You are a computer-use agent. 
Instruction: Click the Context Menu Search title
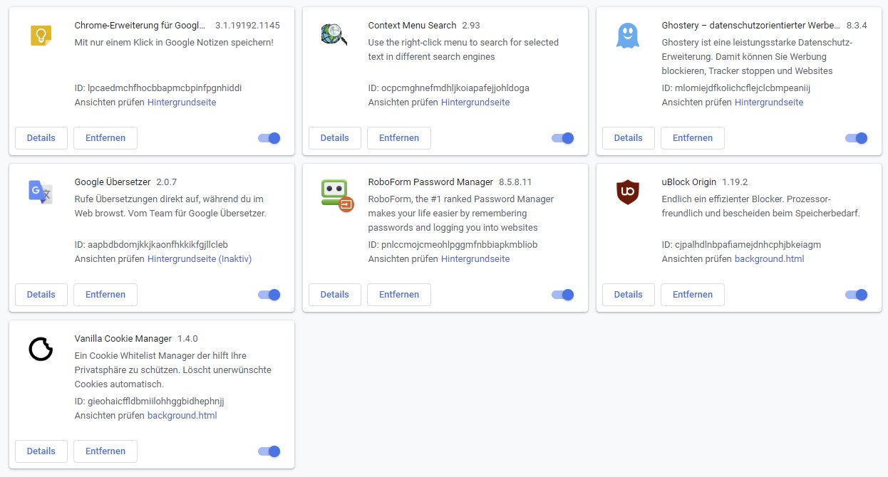pyautogui.click(x=412, y=26)
